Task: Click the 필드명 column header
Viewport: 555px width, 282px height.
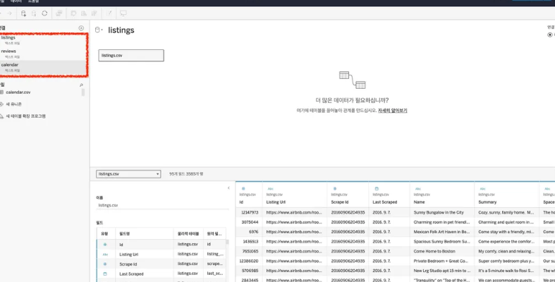Action: (125, 233)
